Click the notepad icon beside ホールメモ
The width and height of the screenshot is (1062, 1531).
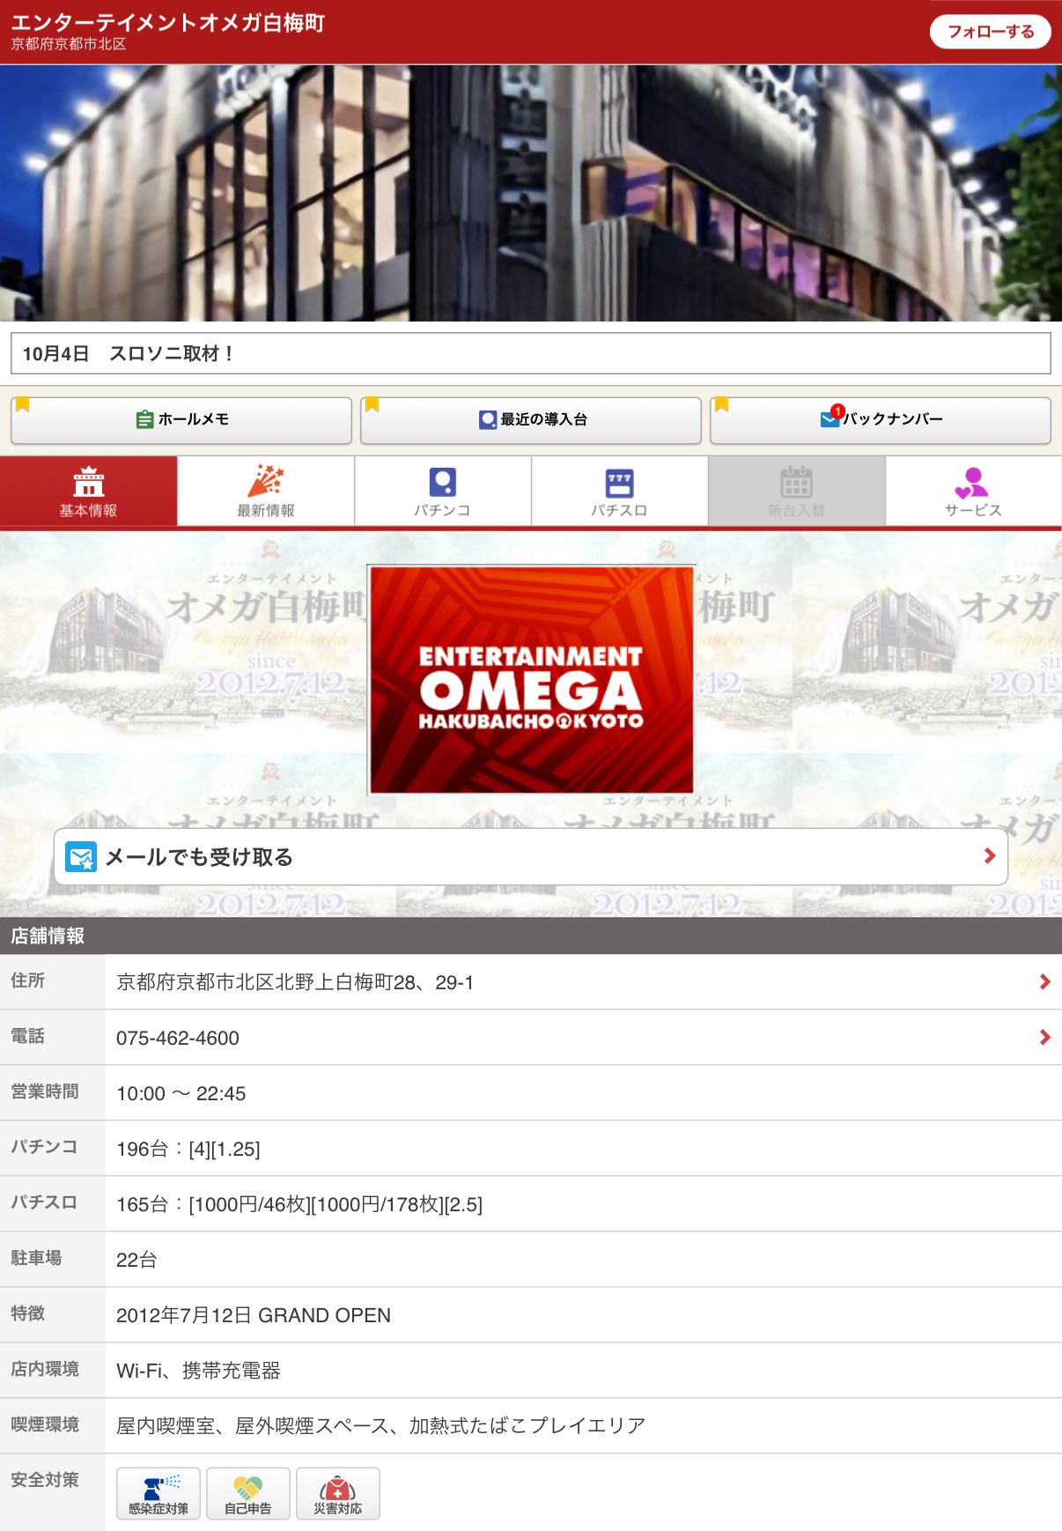pyautogui.click(x=145, y=420)
